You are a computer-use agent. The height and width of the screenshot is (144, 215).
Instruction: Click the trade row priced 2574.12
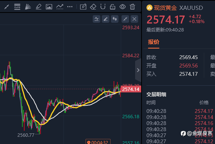point(180,141)
